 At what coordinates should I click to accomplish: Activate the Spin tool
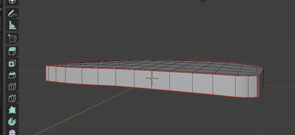click(12, 122)
